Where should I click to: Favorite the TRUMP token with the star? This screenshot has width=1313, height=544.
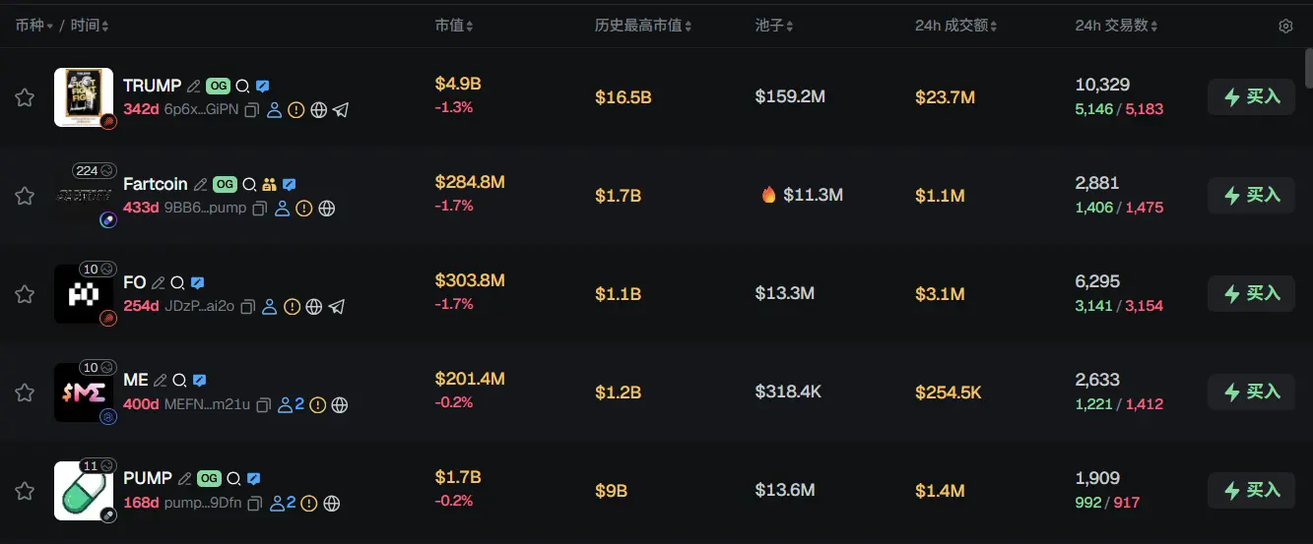click(25, 97)
